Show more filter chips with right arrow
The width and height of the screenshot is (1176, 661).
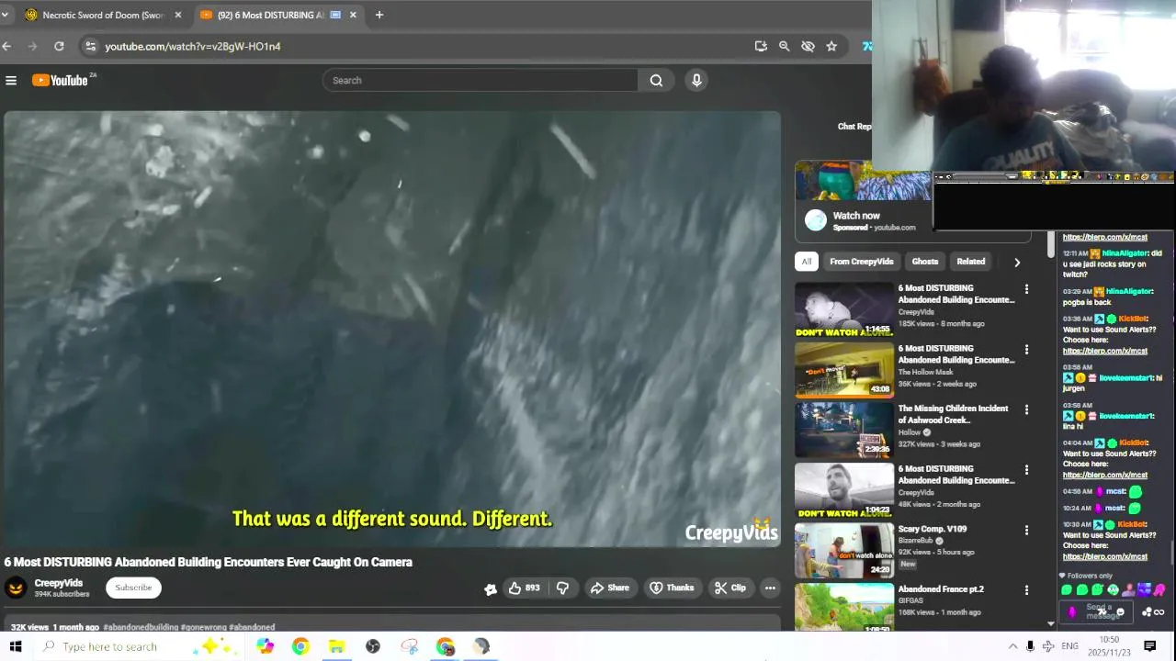(x=1017, y=262)
